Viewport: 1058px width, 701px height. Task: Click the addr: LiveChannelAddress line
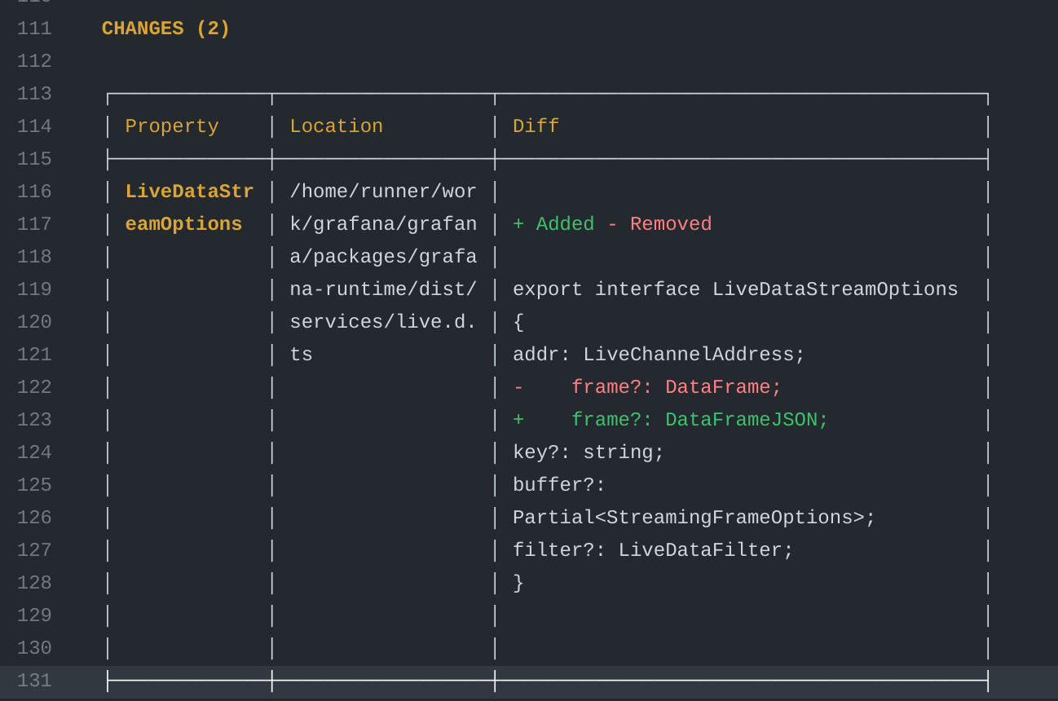(x=657, y=354)
